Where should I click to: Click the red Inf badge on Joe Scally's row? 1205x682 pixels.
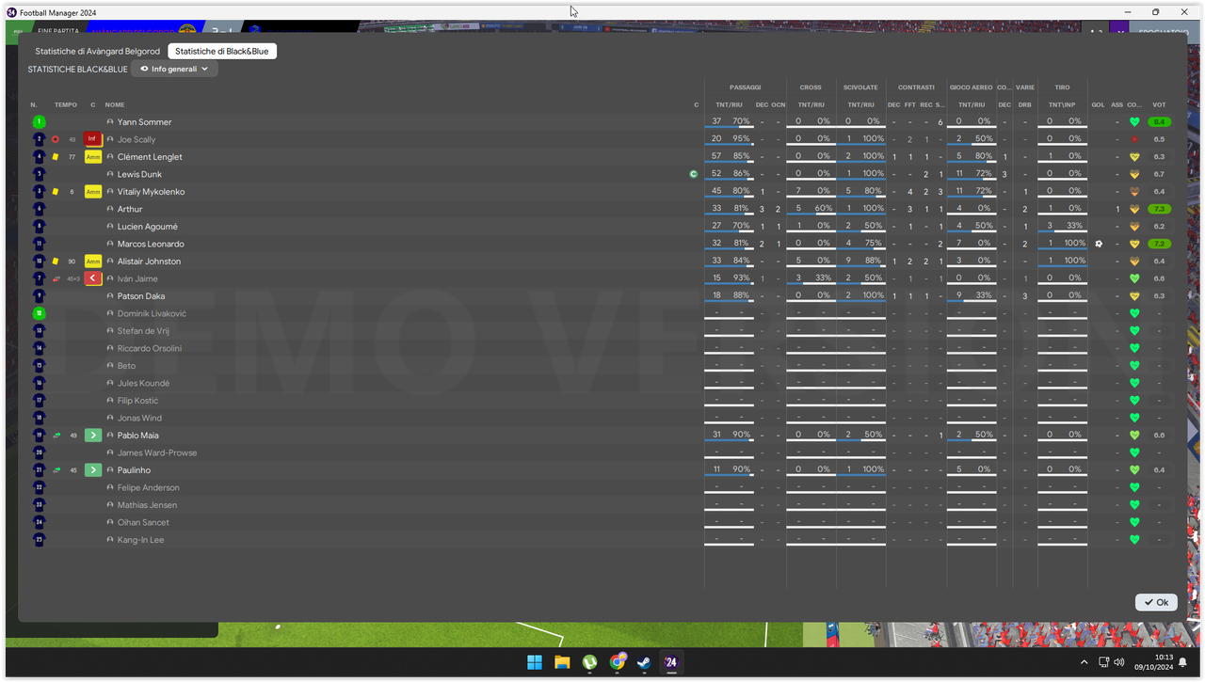(x=92, y=139)
